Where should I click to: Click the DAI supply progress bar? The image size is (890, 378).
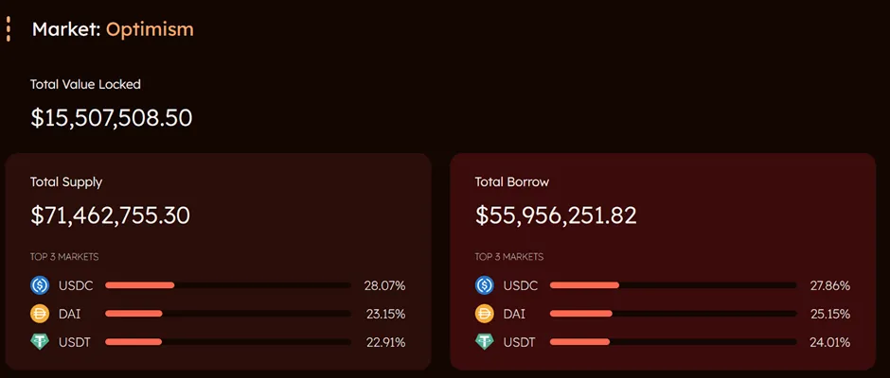point(228,314)
